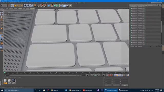Image resolution: width=164 pixels, height=92 pixels.
Task: Click the Undo arrow icon
Action: pos(2,6)
